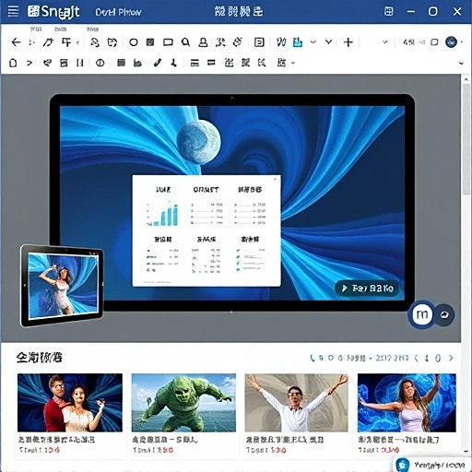This screenshot has width=472, height=472.
Task: Click the next-page chevron in gallery header
Action: pyautogui.click(x=451, y=358)
